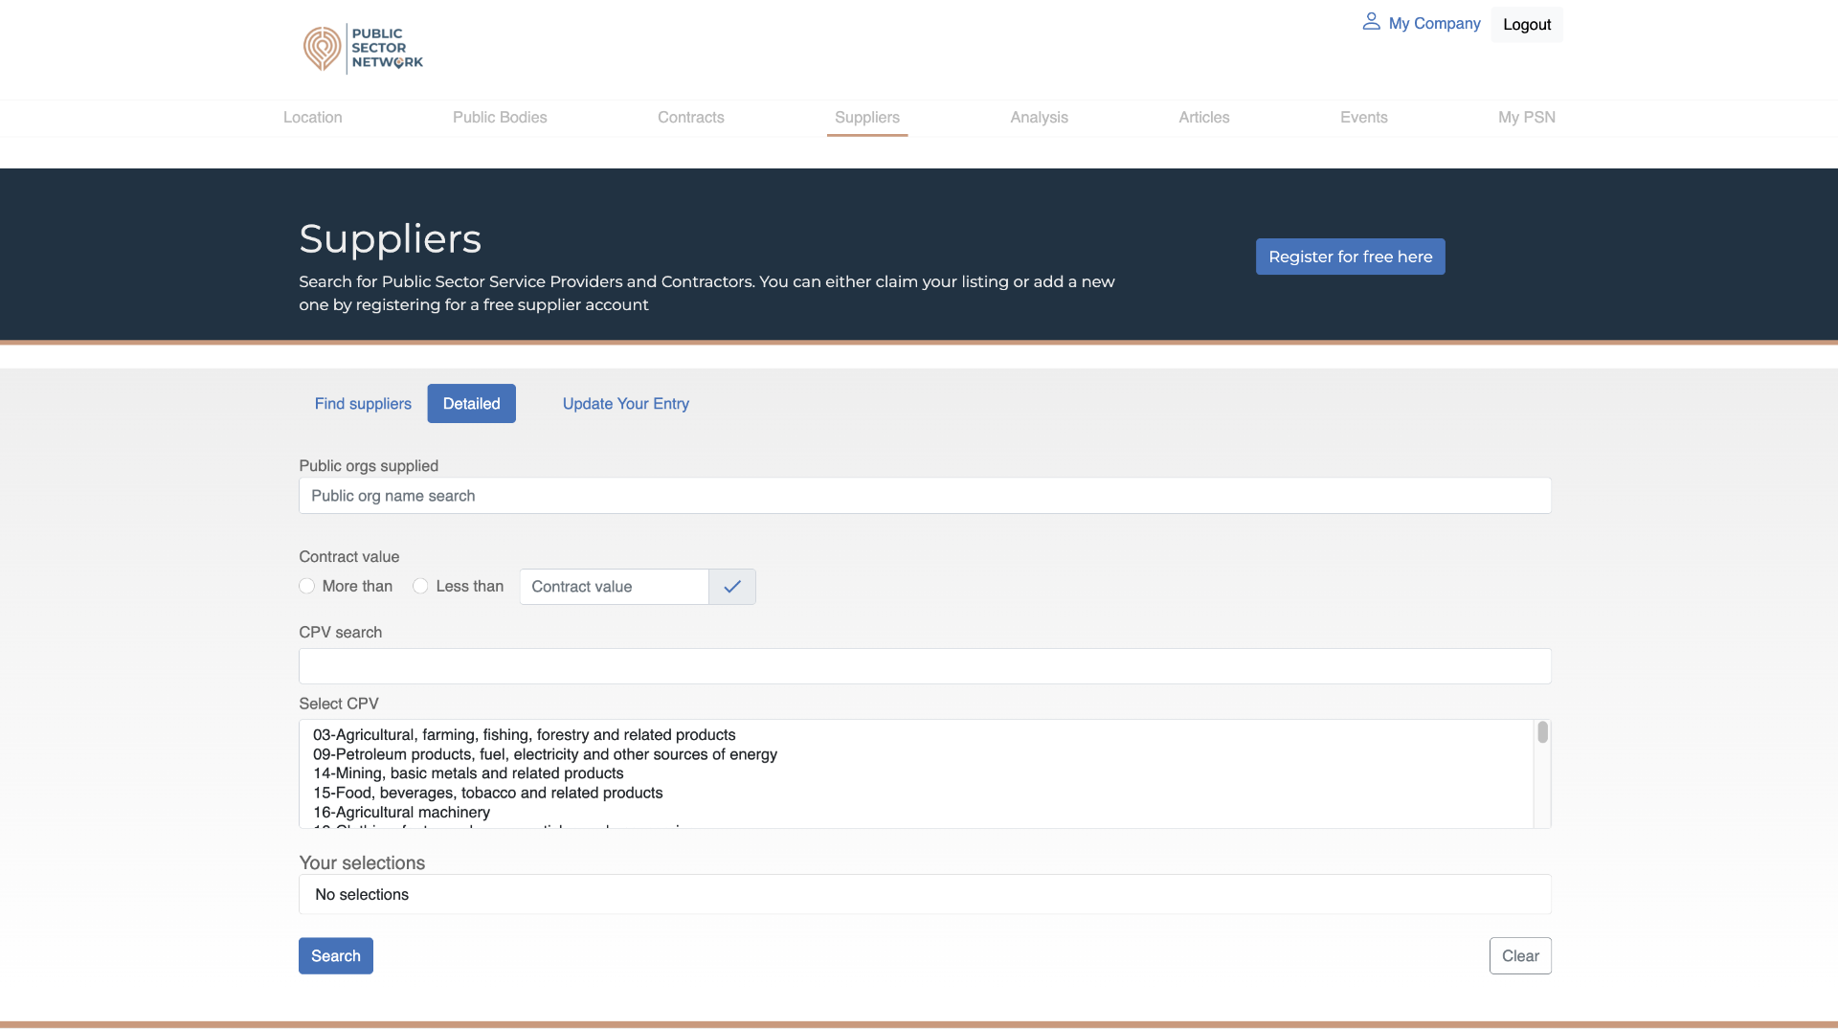Select the Suppliers navigation tab
Viewport: 1838px width, 1029px height.
[x=867, y=117]
